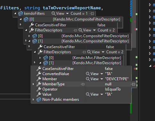Expand the Non-Public members node
This screenshot has height=121, width=155.
click(x=33, y=99)
